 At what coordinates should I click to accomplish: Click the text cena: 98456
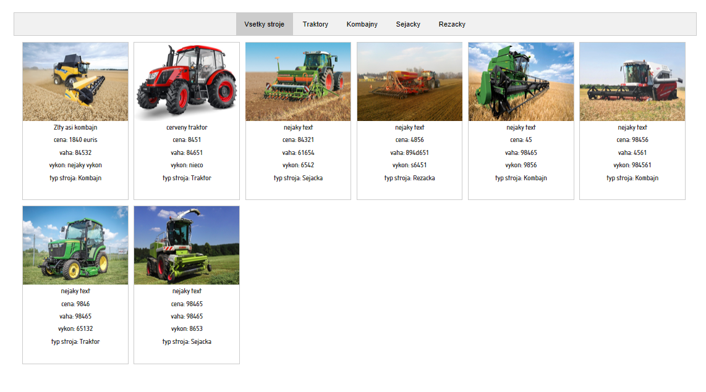632,140
